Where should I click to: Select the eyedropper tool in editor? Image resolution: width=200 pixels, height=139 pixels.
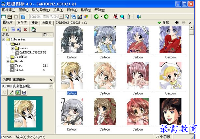[11, 92]
